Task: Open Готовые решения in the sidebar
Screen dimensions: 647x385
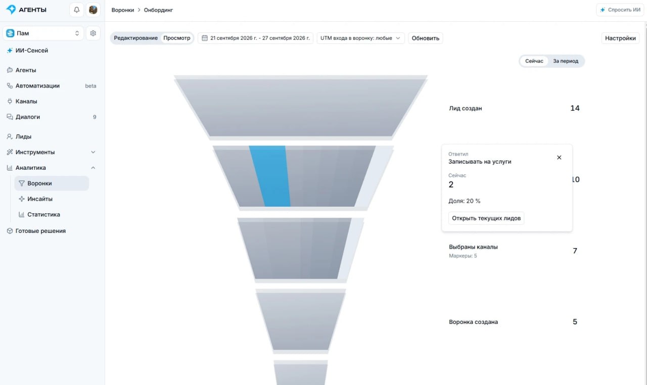Action: point(40,231)
